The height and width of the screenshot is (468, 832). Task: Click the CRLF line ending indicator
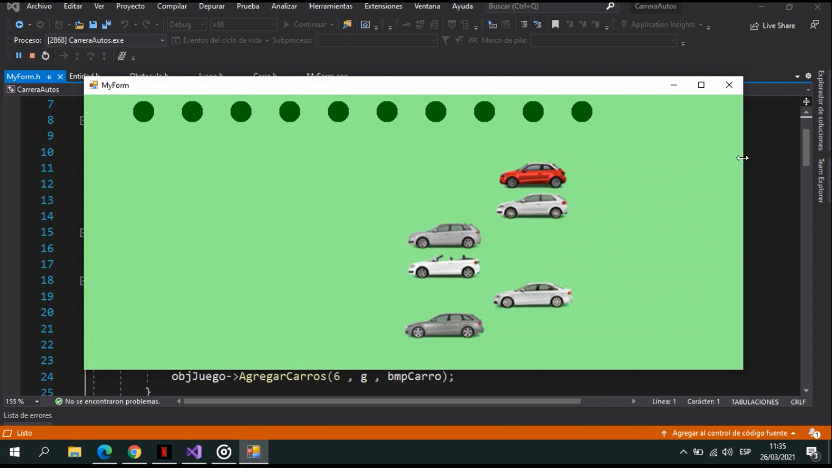tap(798, 402)
